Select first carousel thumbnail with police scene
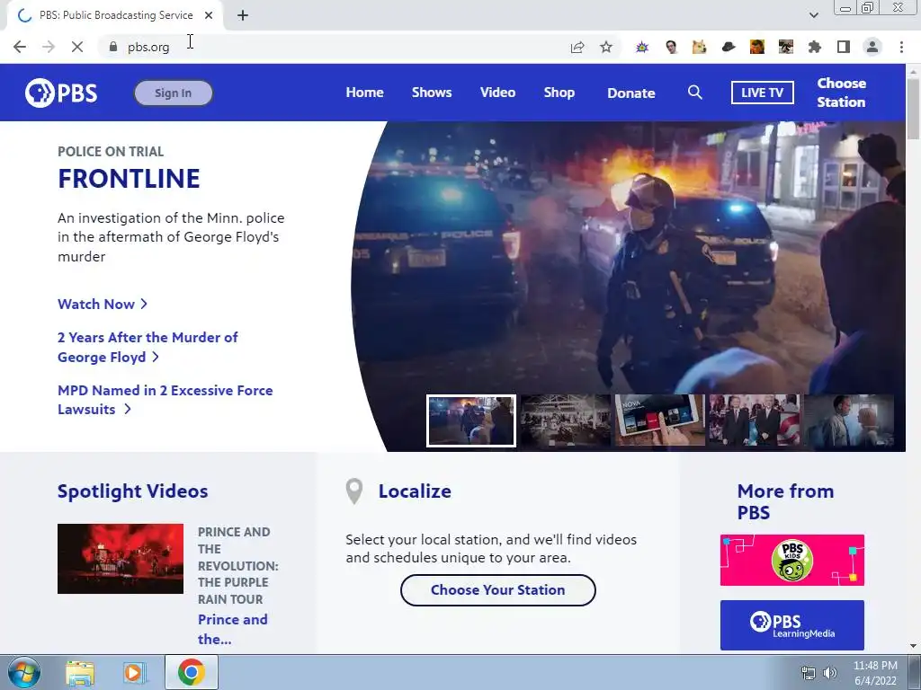Screen dimensions: 921x690 tap(471, 420)
